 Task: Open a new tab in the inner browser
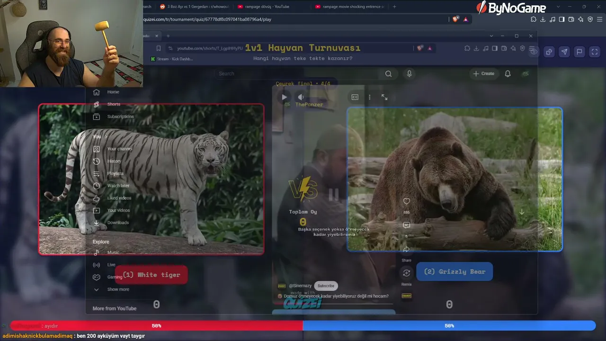point(168,36)
